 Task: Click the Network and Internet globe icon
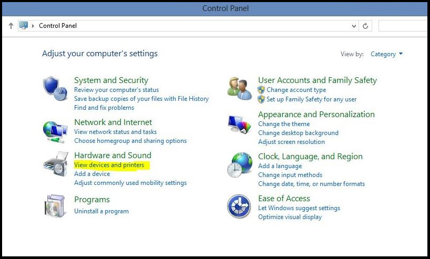(x=55, y=132)
